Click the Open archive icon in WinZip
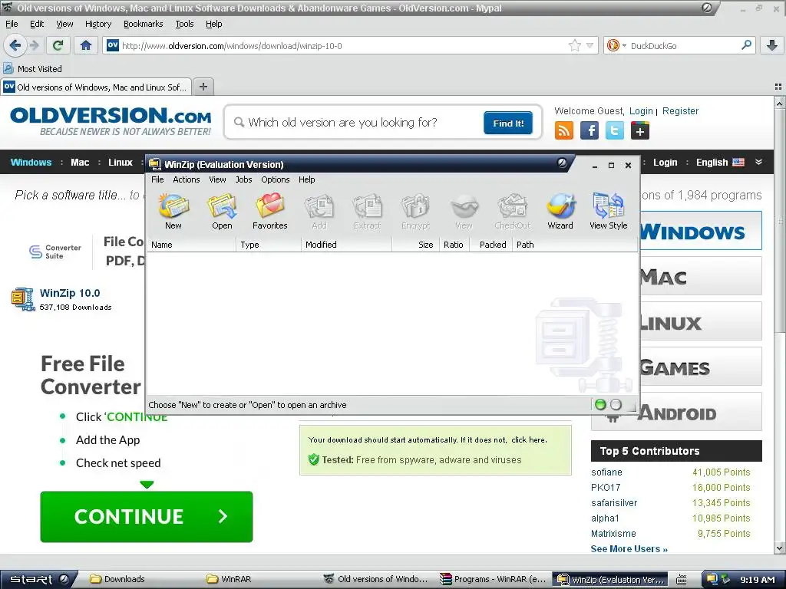This screenshot has width=786, height=589. pos(222,212)
